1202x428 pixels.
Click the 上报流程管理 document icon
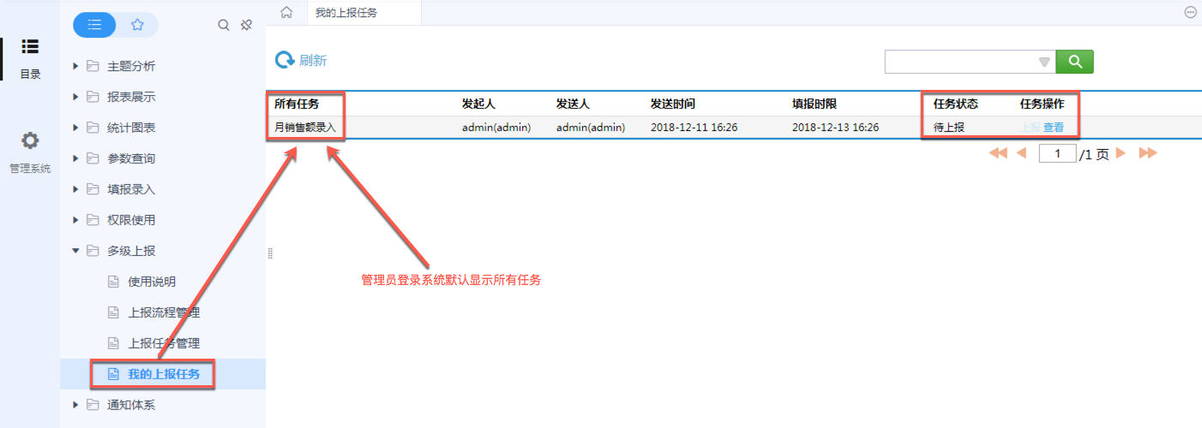pos(112,312)
